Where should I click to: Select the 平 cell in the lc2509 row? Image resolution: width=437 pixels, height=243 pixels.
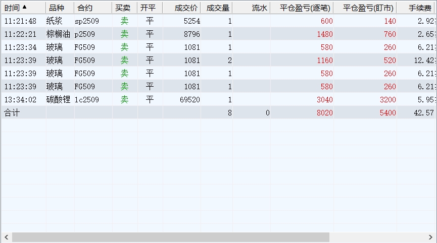click(x=150, y=99)
